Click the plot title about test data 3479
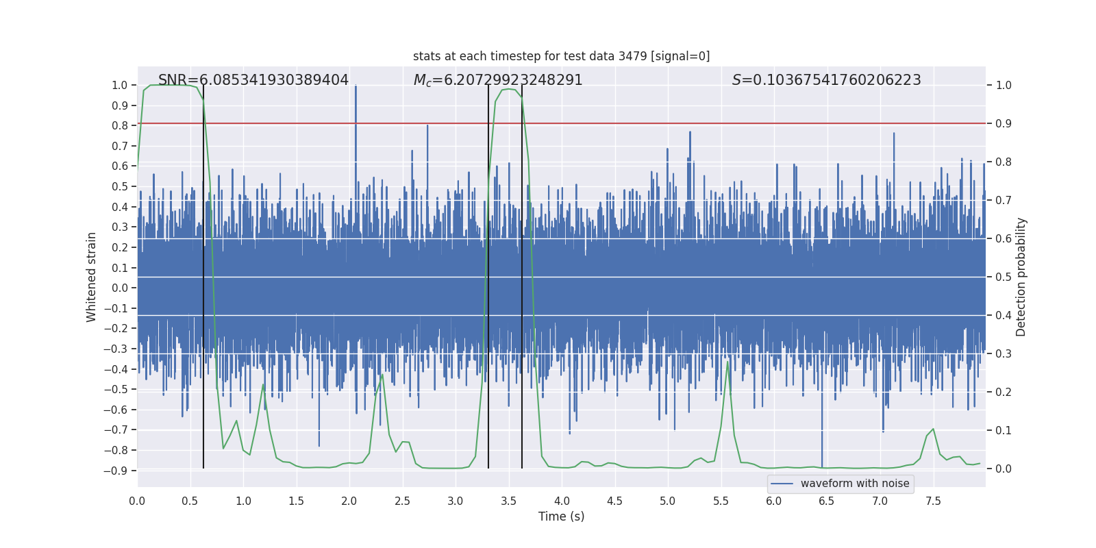 561,56
